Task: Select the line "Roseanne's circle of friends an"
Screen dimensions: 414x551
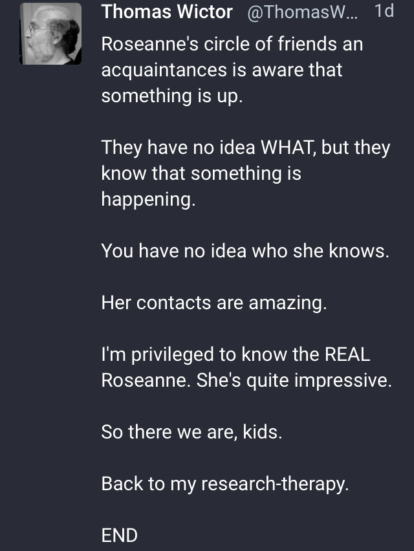Action: (x=232, y=44)
